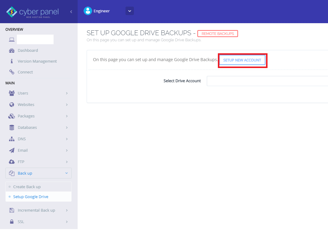Click the Email paper plane icon

pyautogui.click(x=12, y=150)
